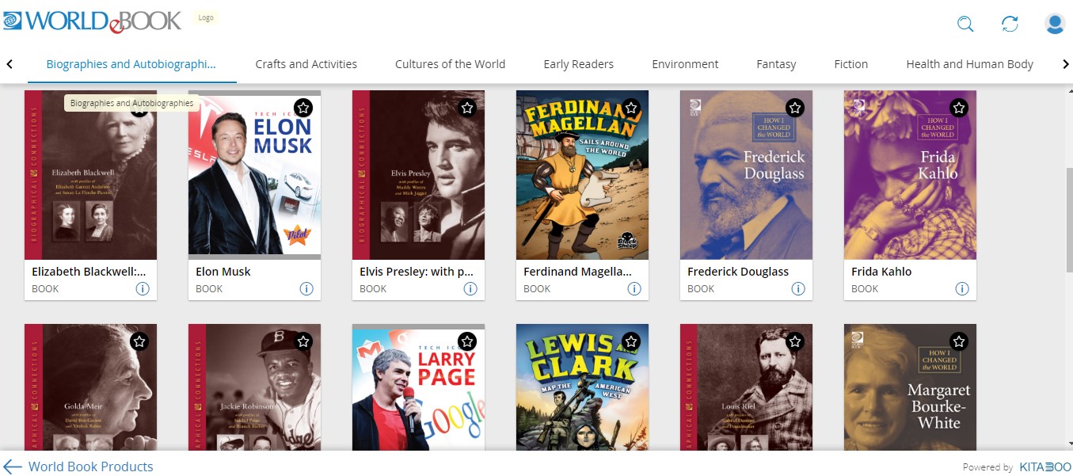Show info for Elizabeth Blackwell book

pyautogui.click(x=143, y=288)
